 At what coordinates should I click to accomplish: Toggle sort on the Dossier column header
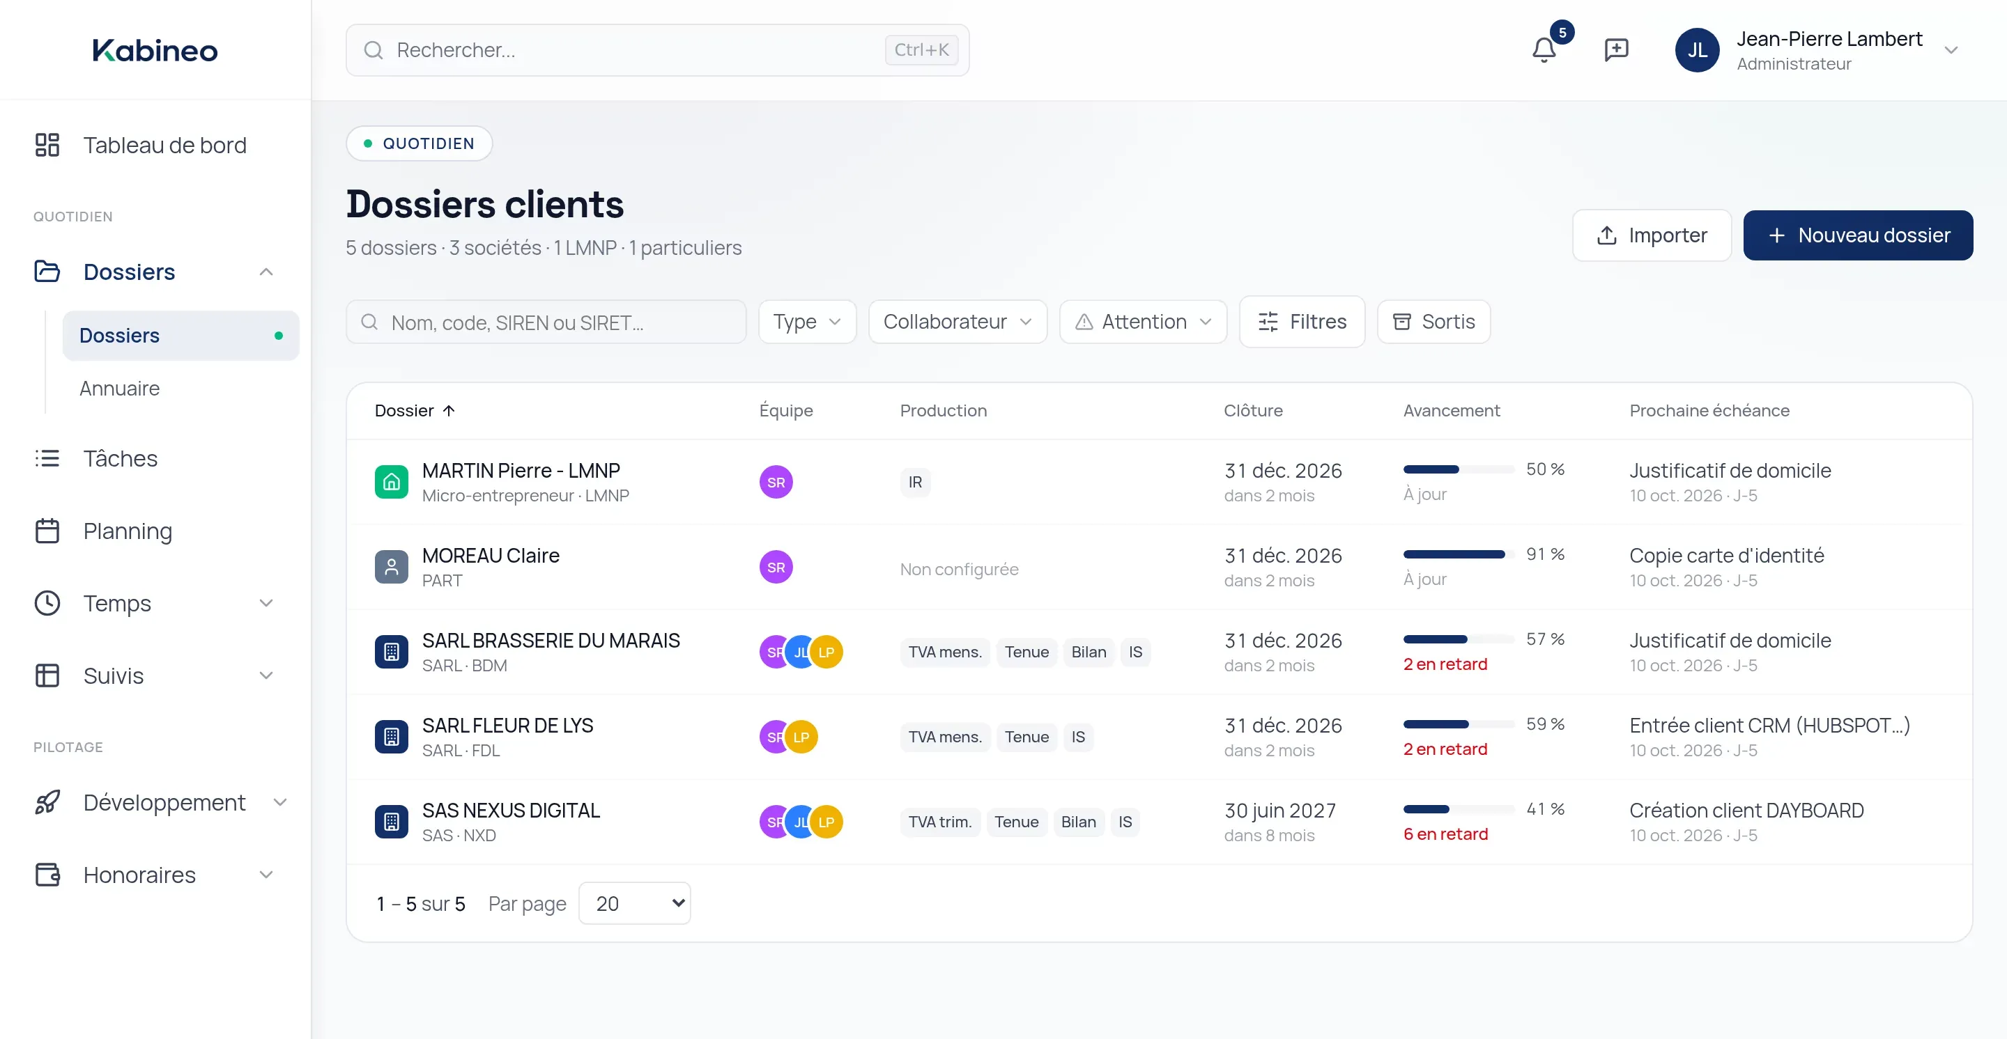pos(415,410)
